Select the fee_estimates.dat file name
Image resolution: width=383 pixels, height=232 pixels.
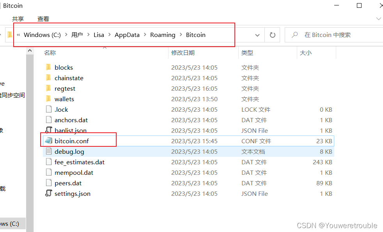coord(80,162)
